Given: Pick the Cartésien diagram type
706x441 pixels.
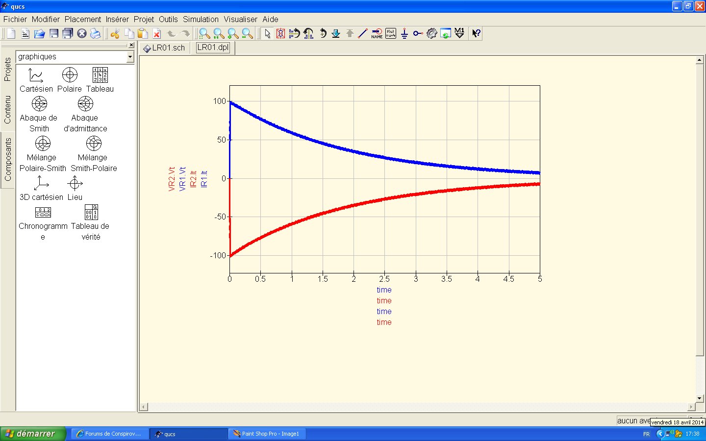Looking at the screenshot, I should pos(36,80).
